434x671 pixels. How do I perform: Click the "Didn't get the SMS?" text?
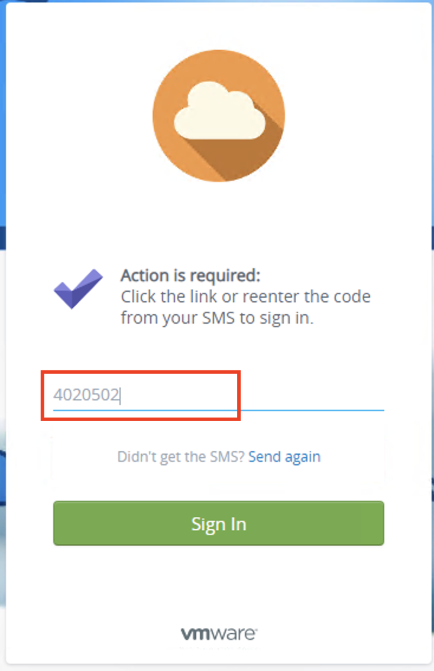tap(180, 457)
